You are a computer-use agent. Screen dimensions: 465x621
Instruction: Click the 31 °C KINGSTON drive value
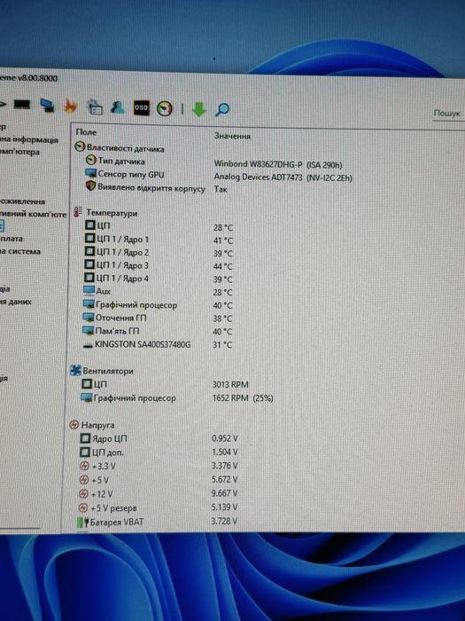coord(222,344)
